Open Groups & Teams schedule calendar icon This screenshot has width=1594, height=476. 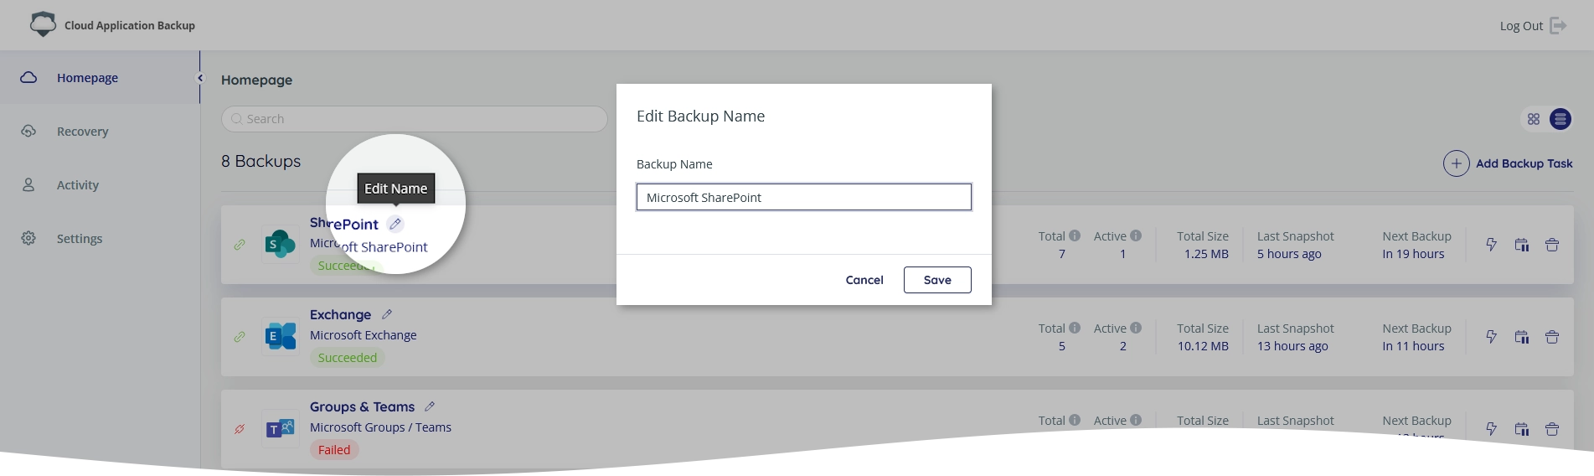tap(1522, 429)
